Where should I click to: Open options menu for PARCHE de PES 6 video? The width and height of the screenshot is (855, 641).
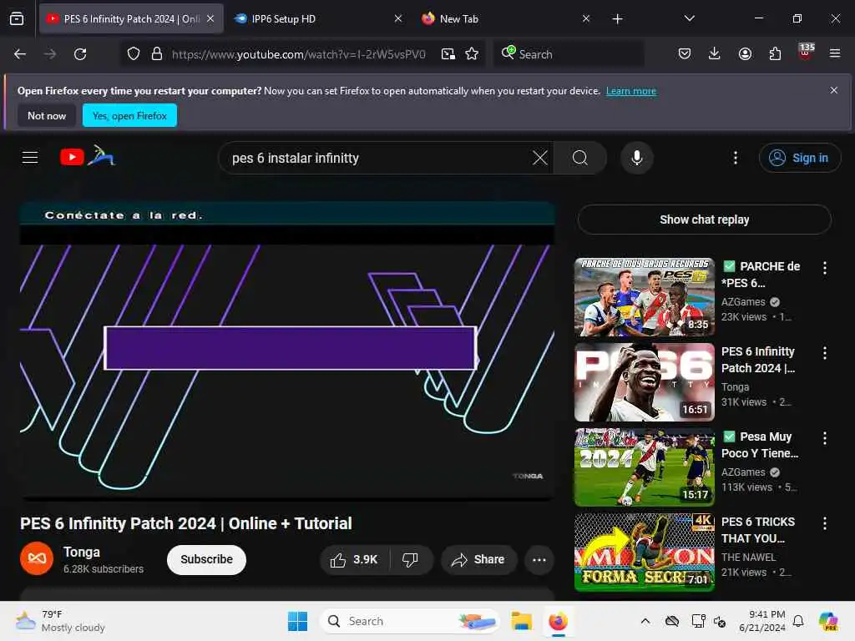824,268
